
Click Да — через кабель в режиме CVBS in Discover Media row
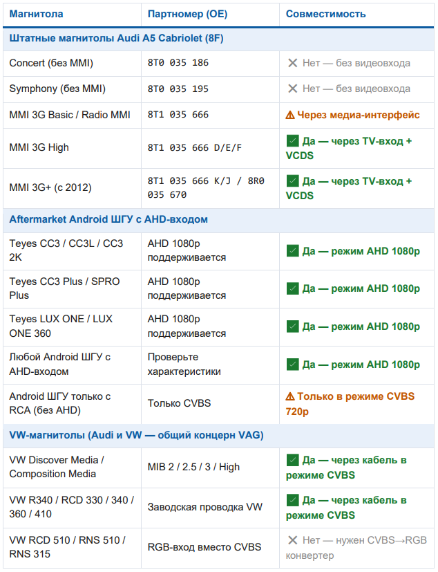point(346,468)
